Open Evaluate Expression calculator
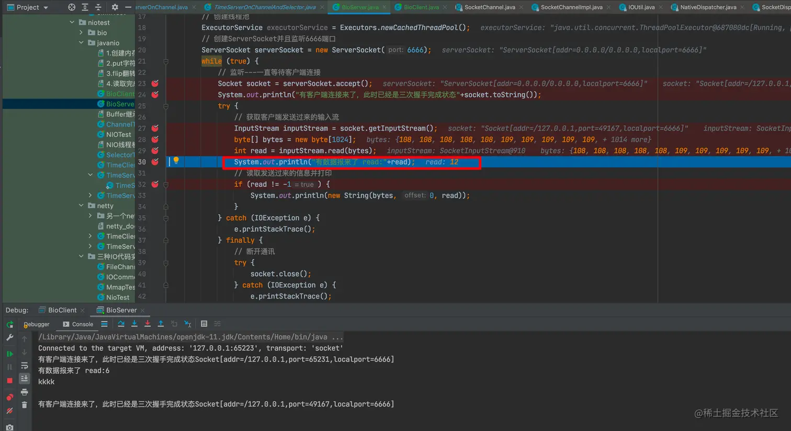This screenshot has height=431, width=791. (204, 324)
